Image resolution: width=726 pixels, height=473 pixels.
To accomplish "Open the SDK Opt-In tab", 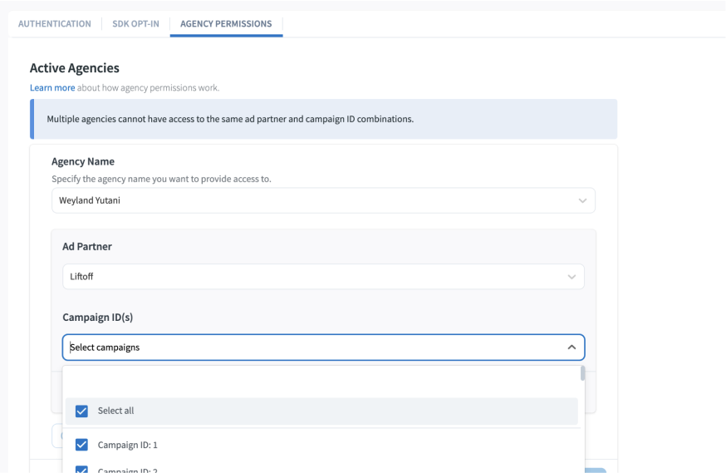I will pos(135,24).
